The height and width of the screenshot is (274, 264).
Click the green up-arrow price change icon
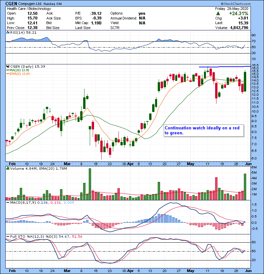(219, 13)
